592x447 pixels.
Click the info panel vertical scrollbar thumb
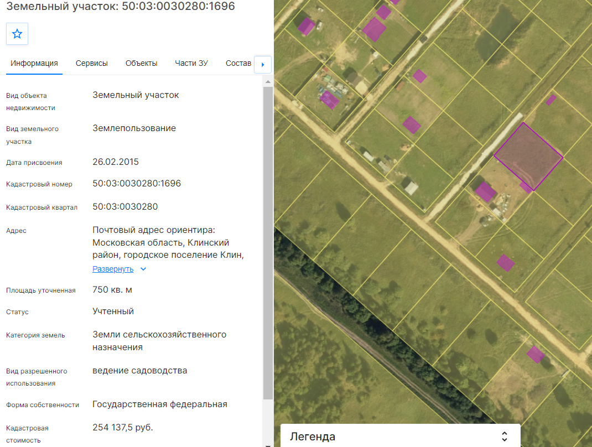pos(268,243)
